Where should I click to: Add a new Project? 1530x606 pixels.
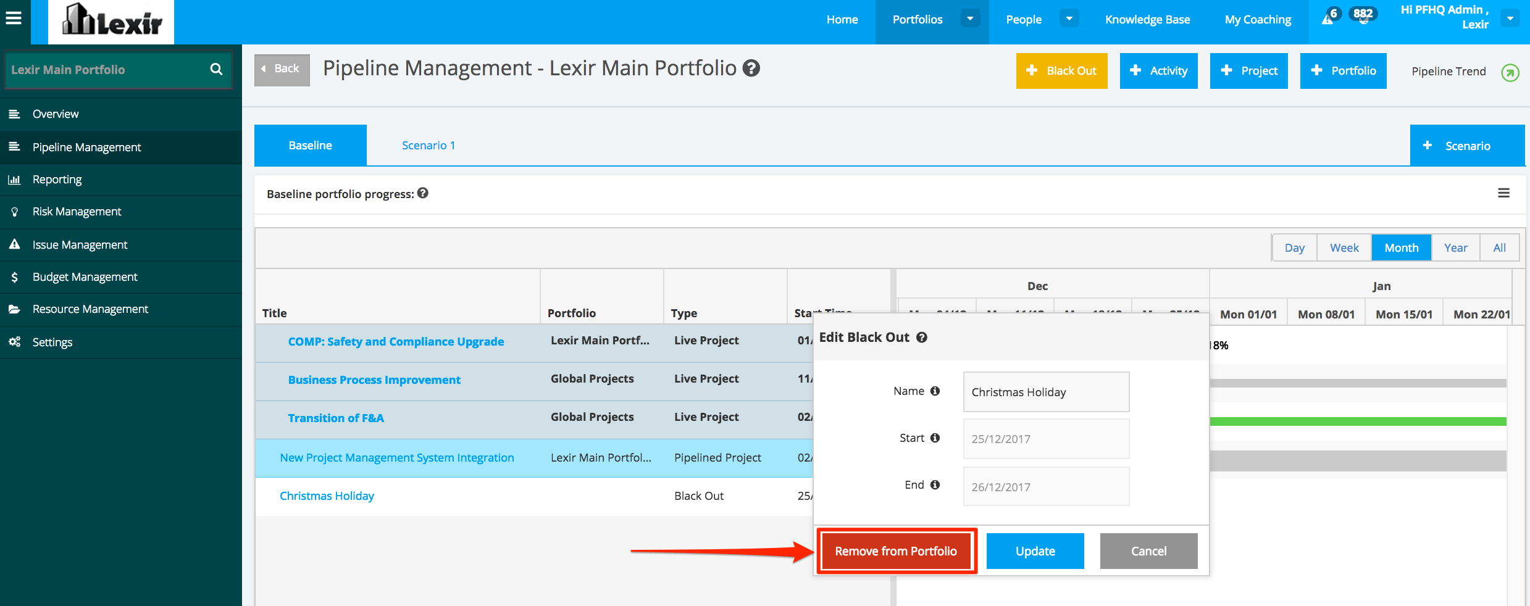(1249, 71)
